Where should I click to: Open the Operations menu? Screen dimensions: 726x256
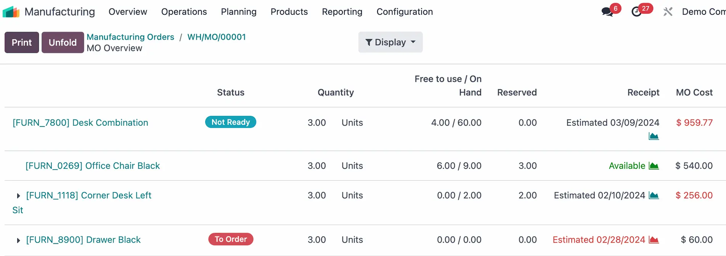pos(184,12)
